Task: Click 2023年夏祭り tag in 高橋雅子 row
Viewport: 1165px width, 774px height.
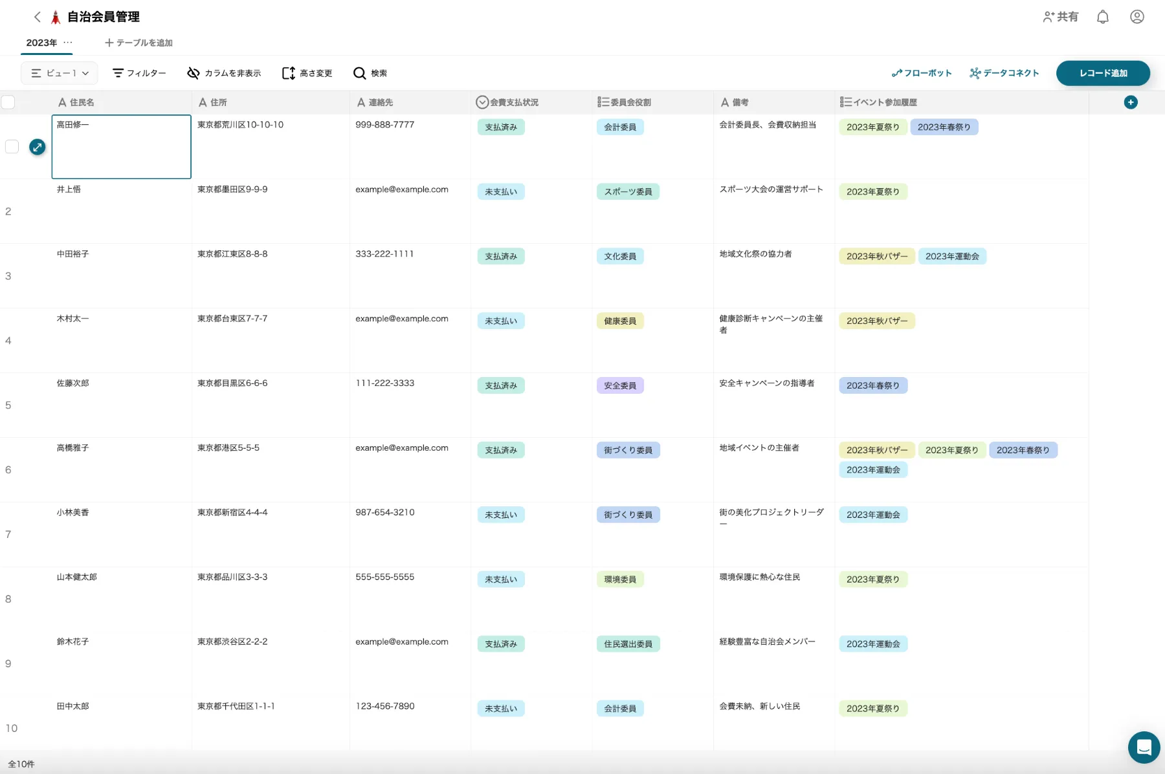Action: pos(952,450)
